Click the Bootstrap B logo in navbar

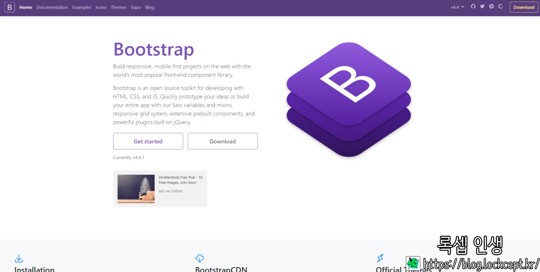[x=10, y=7]
